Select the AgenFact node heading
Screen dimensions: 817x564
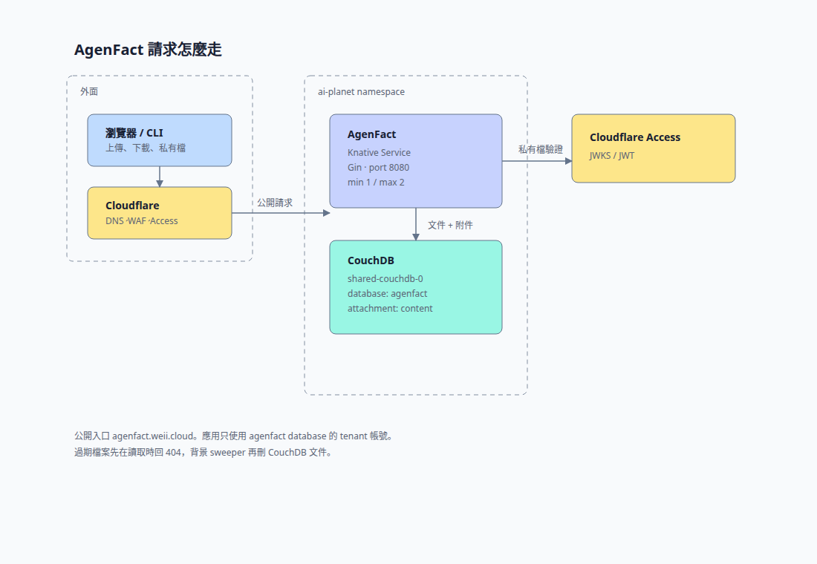371,134
